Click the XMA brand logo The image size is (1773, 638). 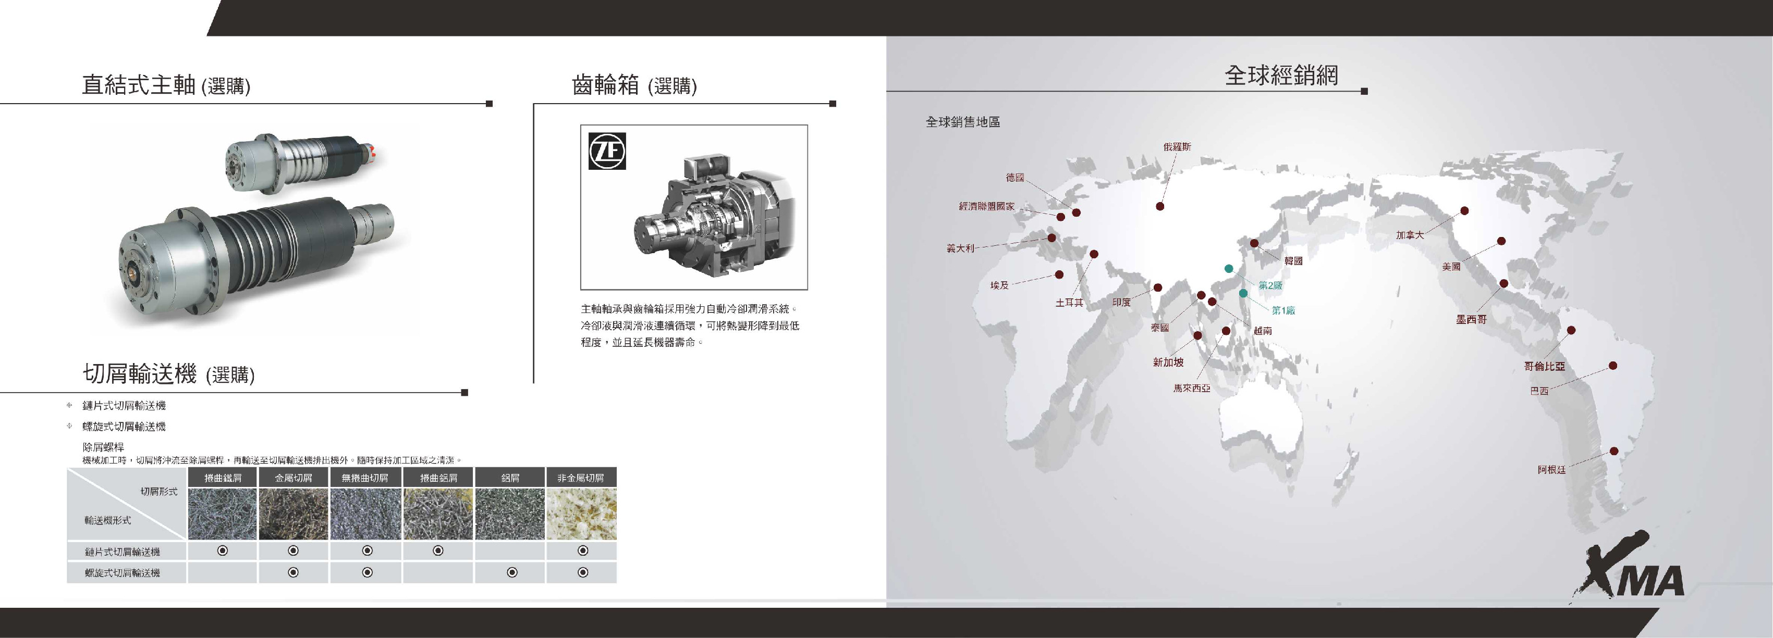tap(1631, 570)
